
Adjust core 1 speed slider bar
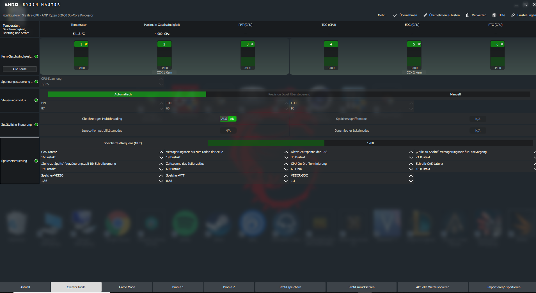click(81, 56)
